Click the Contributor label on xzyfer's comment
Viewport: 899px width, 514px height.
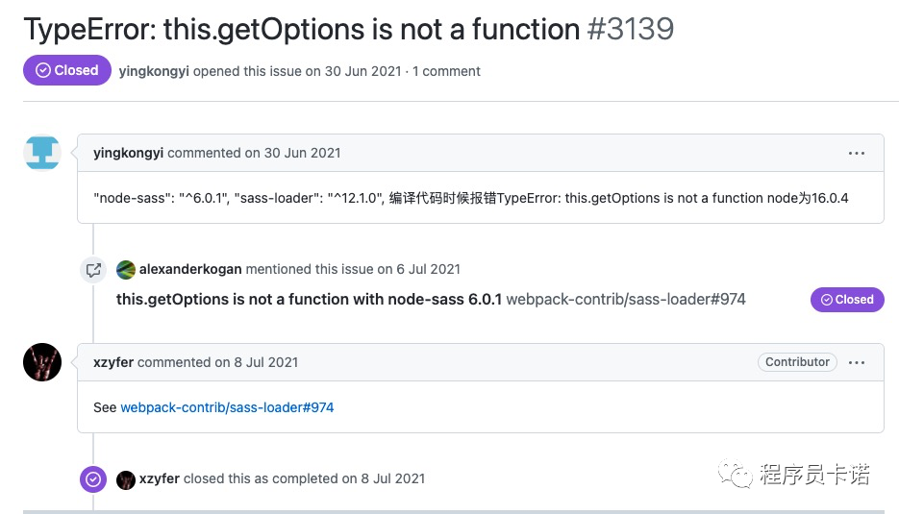point(797,362)
